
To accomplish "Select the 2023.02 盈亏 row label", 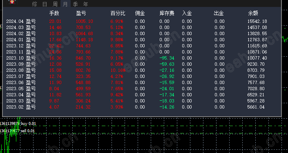I will click(21, 107).
